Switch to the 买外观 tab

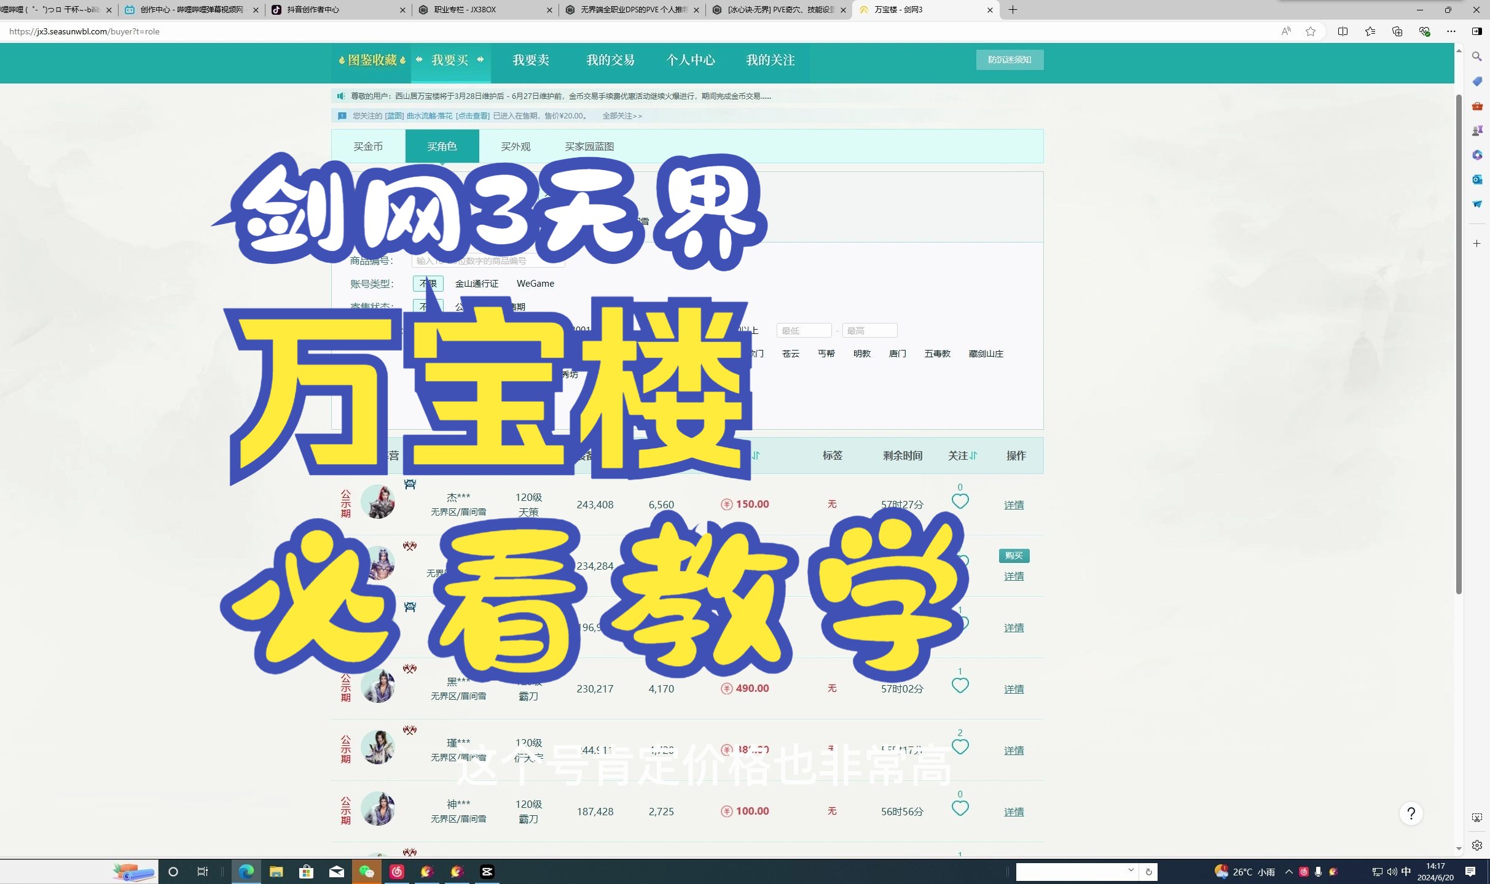[516, 146]
